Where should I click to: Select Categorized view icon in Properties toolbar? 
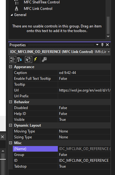click(x=13, y=59)
